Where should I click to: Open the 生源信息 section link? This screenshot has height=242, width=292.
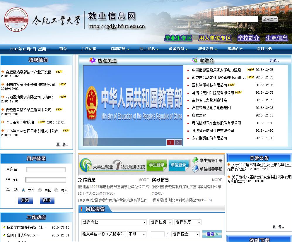click(x=276, y=38)
